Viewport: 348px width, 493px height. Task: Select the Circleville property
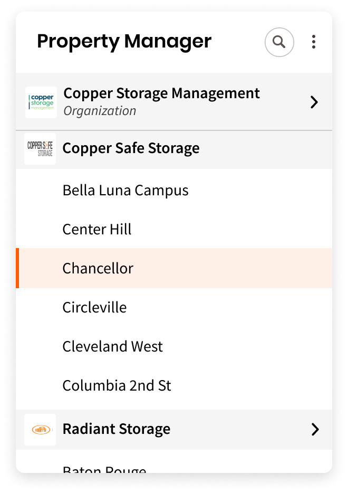click(94, 307)
